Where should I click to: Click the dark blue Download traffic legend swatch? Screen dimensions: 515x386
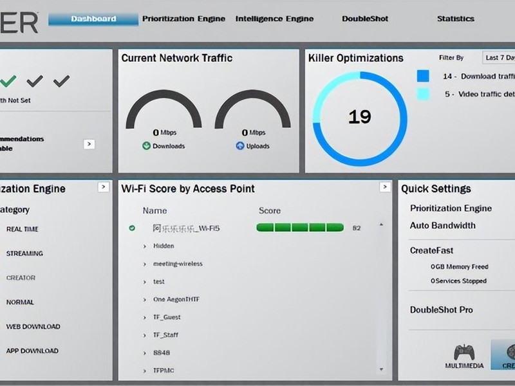pyautogui.click(x=423, y=76)
